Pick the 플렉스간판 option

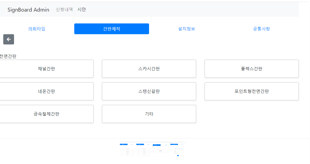pyautogui.click(x=251, y=69)
